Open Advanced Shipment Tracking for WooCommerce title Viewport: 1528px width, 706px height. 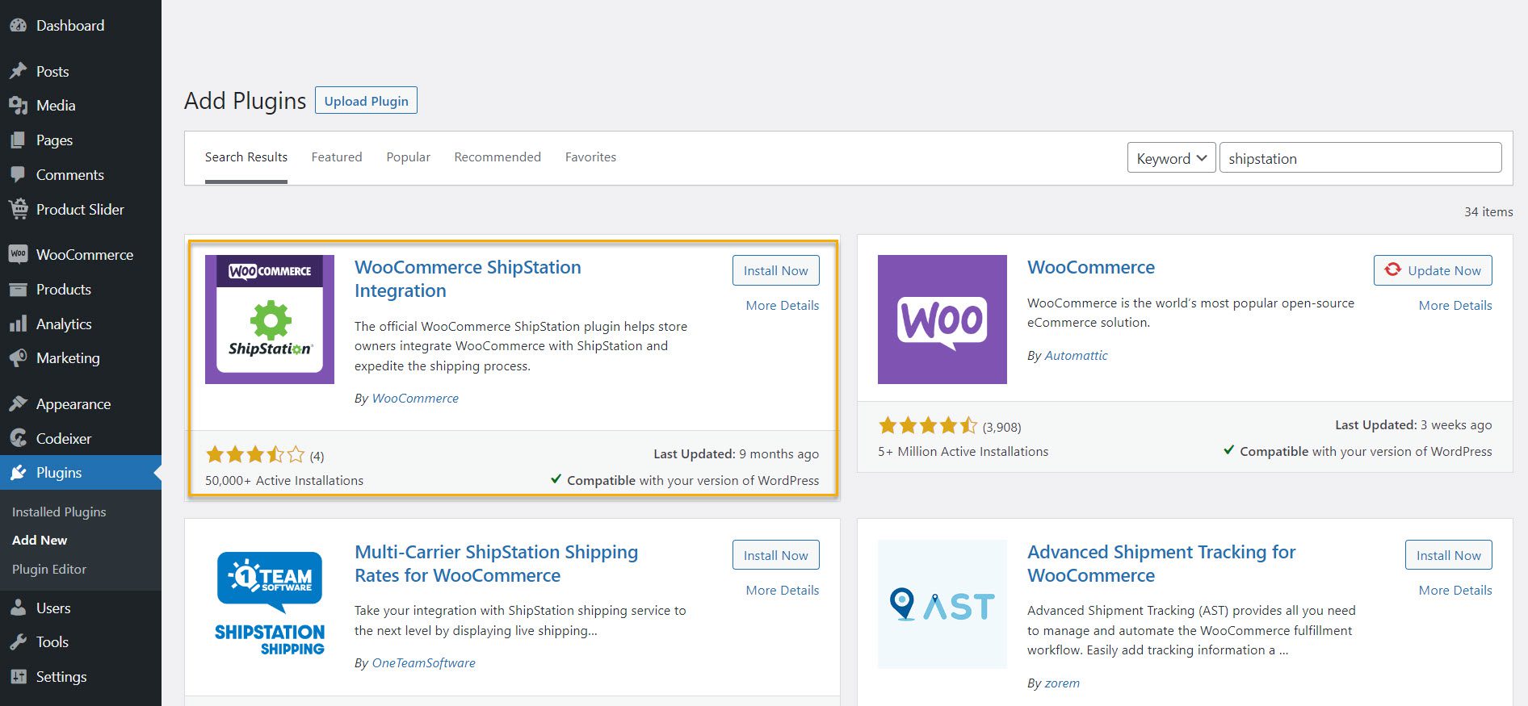point(1161,564)
